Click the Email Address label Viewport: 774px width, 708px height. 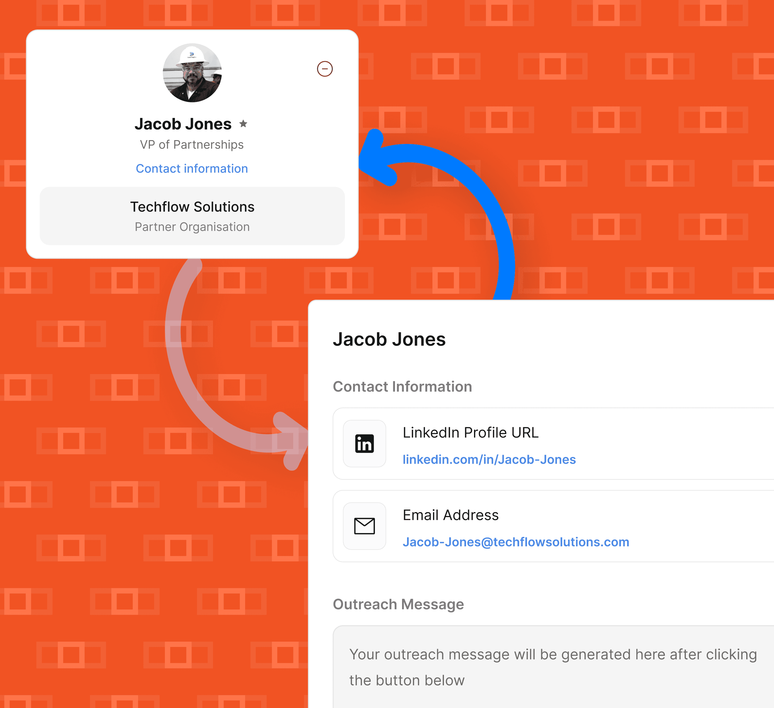pyautogui.click(x=450, y=515)
